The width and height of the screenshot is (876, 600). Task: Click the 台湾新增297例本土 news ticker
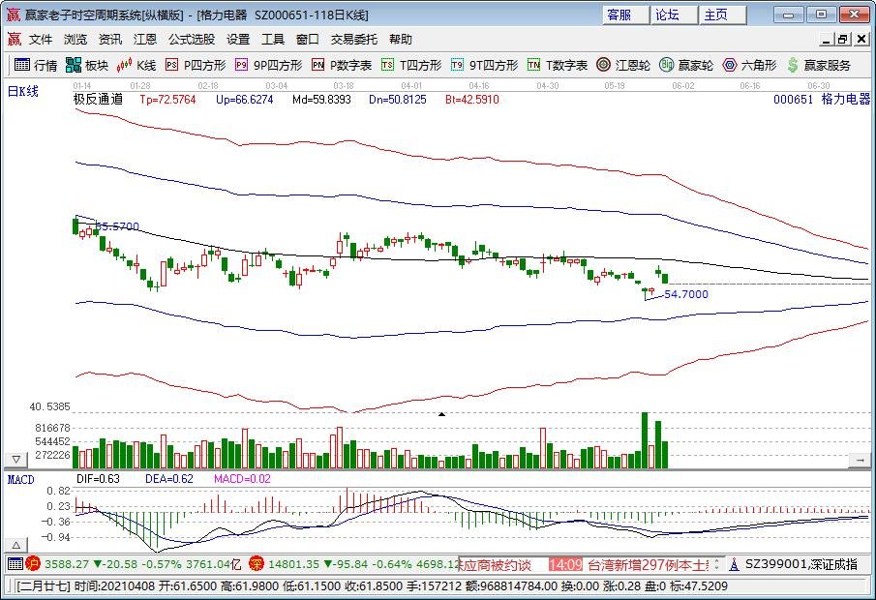pos(648,564)
